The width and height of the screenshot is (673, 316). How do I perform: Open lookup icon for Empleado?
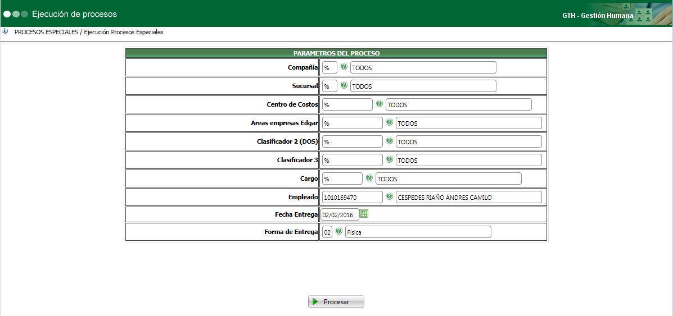point(389,196)
